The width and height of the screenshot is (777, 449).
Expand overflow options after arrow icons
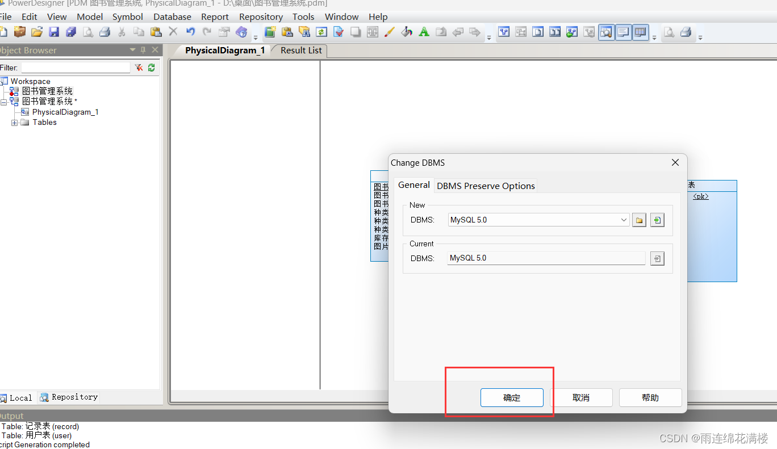(x=489, y=37)
